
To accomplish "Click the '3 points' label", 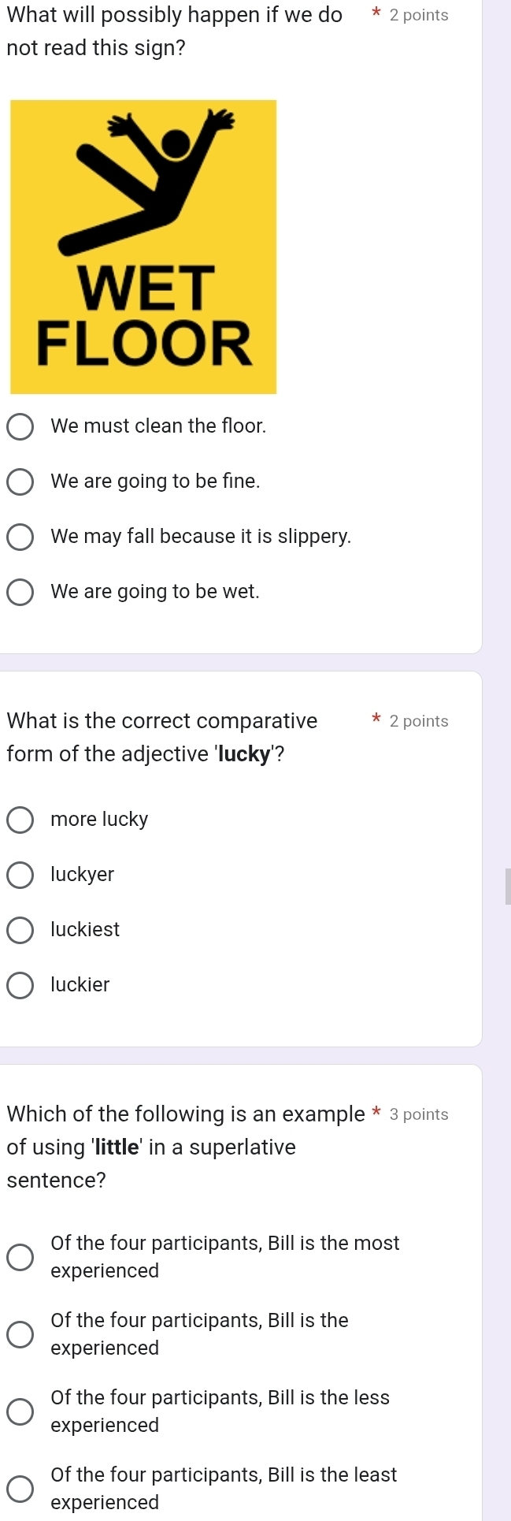I will tap(419, 1114).
